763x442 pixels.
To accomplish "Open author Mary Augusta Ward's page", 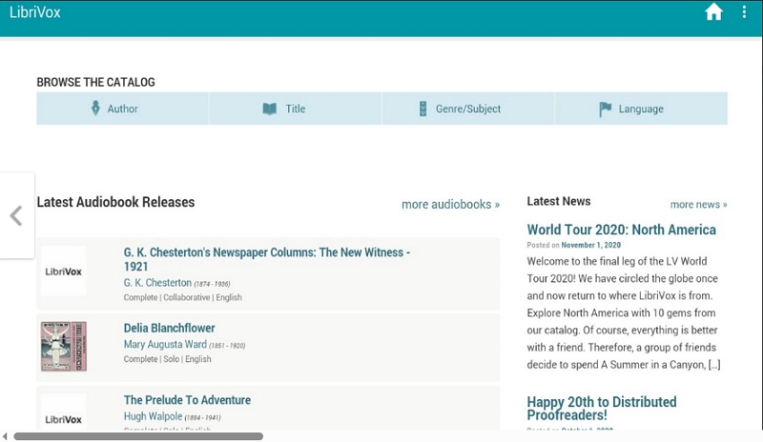I will point(165,344).
